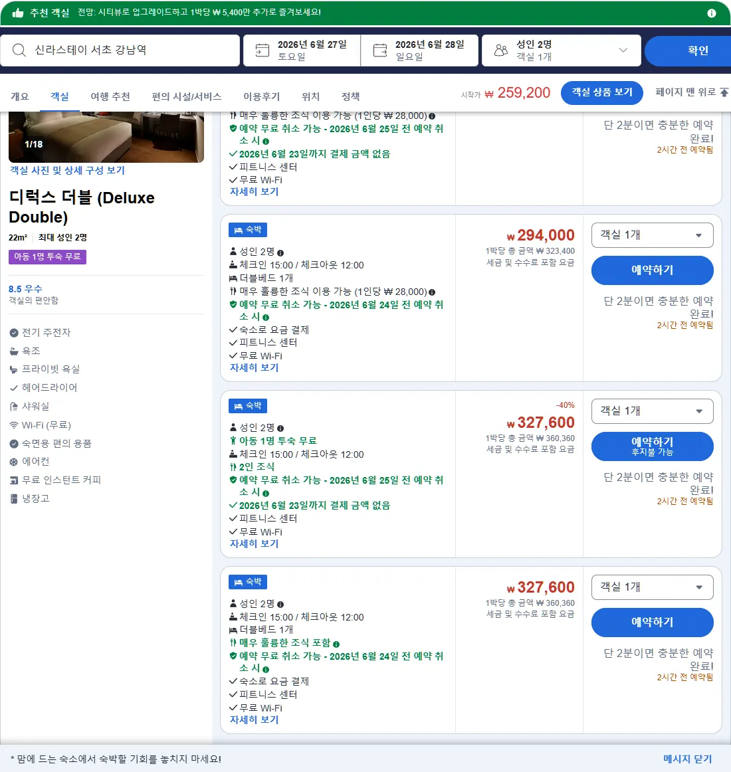This screenshot has height=772, width=731.
Task: Switch to the 이용후기 tab
Action: [x=261, y=96]
